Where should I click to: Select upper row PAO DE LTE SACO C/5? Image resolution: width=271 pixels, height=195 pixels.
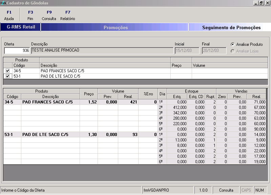pos(135,76)
